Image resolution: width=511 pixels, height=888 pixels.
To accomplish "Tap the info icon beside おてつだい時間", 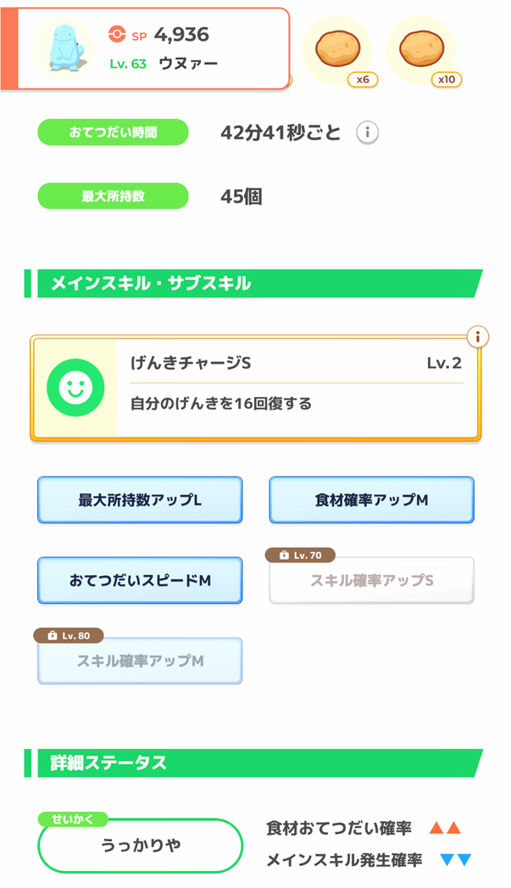I will pos(367,132).
